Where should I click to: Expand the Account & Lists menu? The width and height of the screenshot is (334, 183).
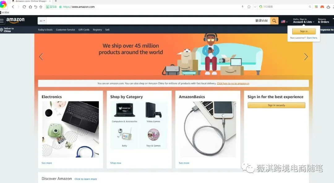pyautogui.click(x=304, y=21)
